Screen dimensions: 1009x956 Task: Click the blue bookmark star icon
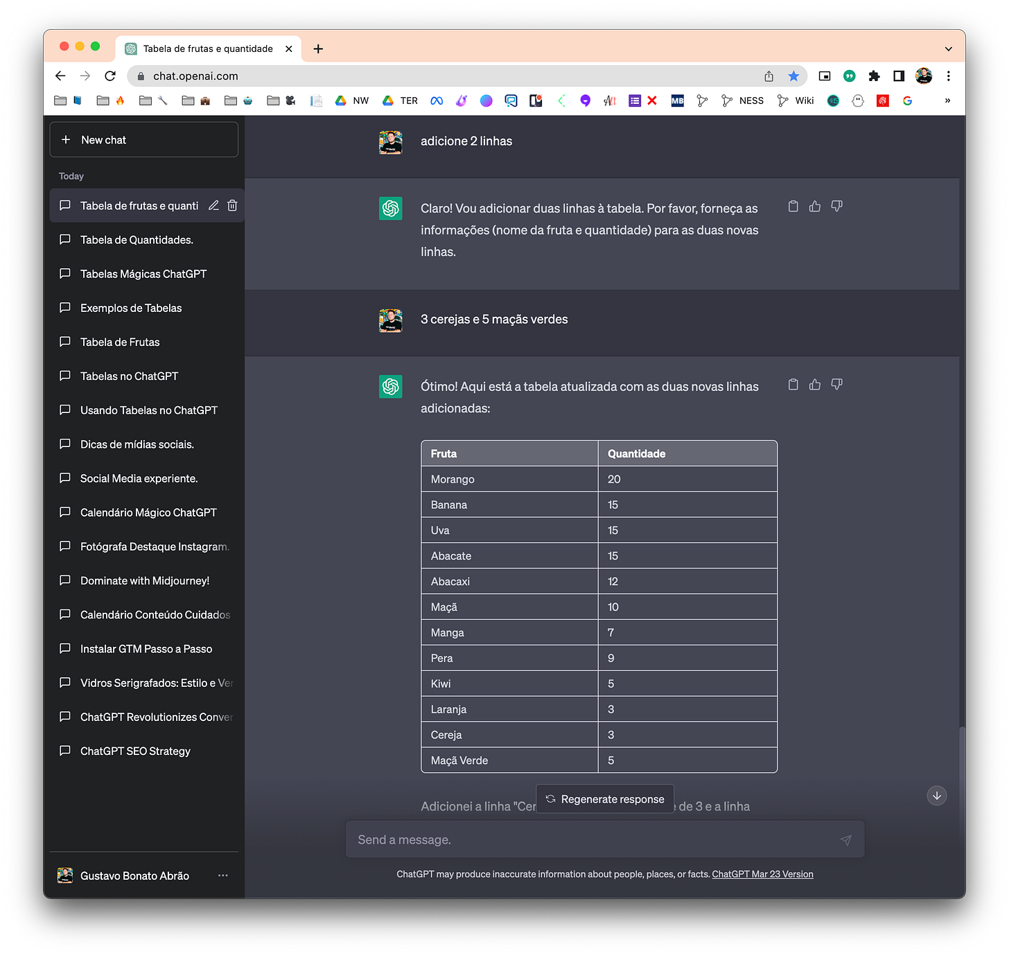pos(793,76)
